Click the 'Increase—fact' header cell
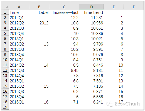Viewport: 145px width, 111px height. tap(64, 12)
